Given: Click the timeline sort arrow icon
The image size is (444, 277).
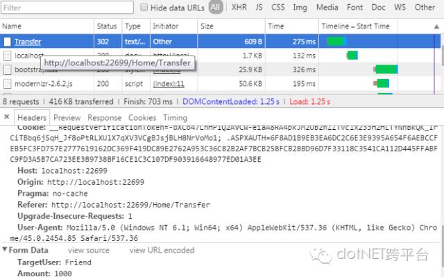Looking at the screenshot, I should click(436, 26).
